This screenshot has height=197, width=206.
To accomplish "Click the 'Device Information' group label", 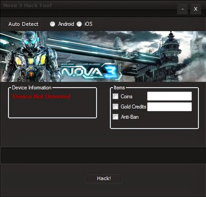I will tap(32, 88).
